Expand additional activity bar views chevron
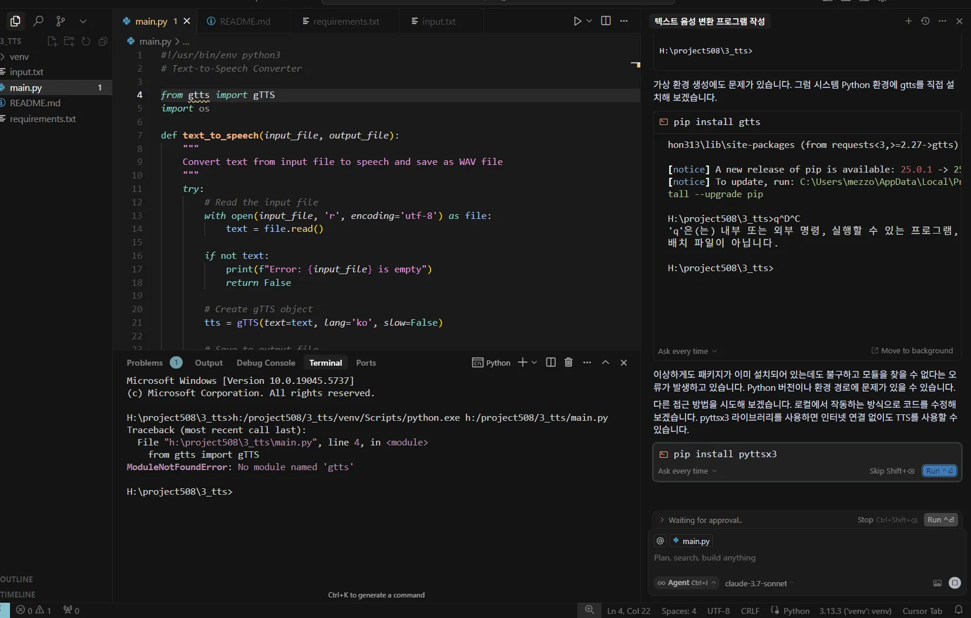Screen dimensions: 971x618 pyautogui.click(x=83, y=21)
